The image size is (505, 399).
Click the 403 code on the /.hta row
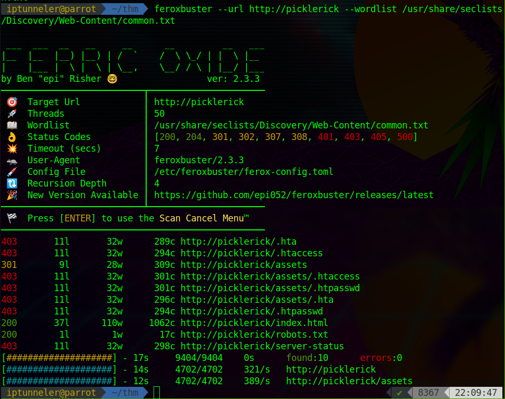[x=9, y=242]
